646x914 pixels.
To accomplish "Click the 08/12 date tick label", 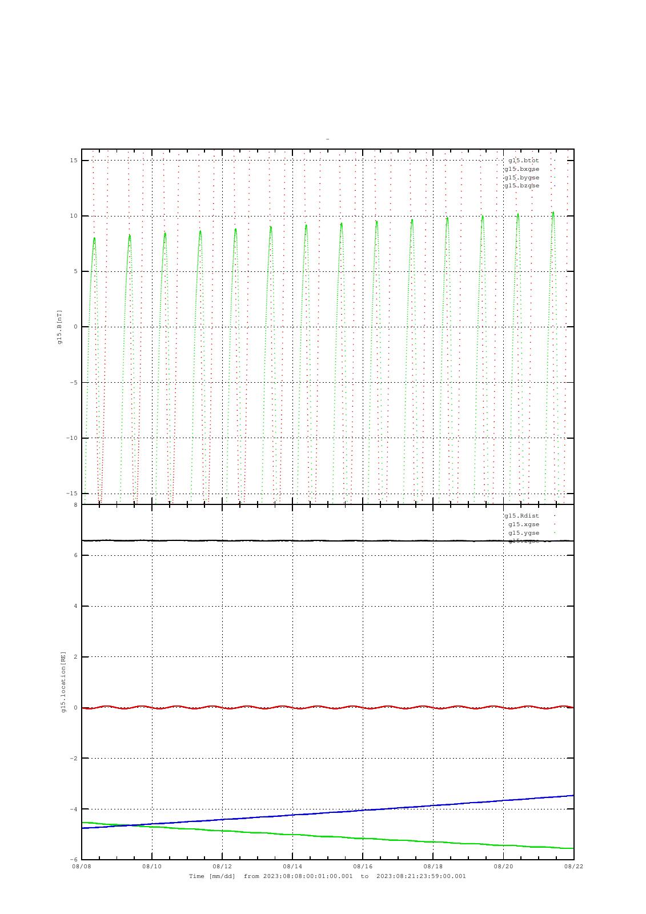I will (x=222, y=867).
